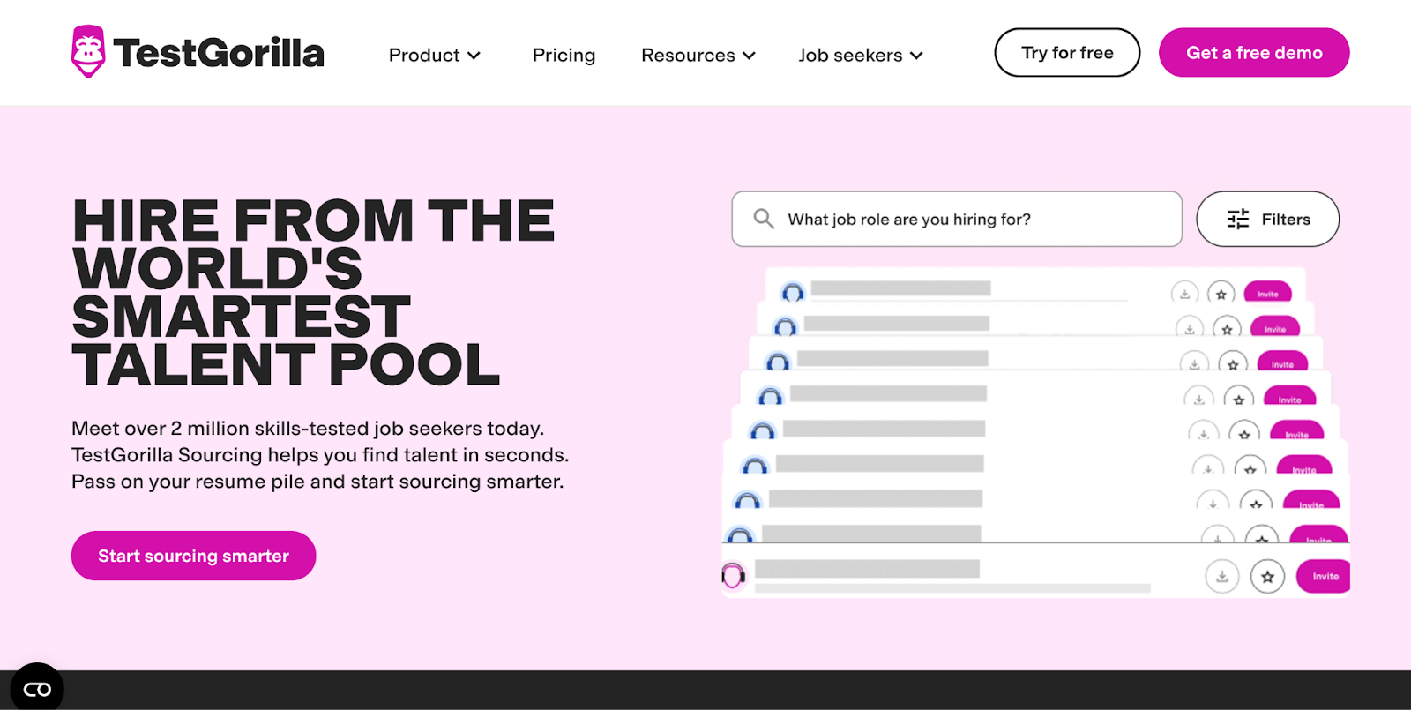Click the Start sourcing smarter button

click(x=193, y=556)
